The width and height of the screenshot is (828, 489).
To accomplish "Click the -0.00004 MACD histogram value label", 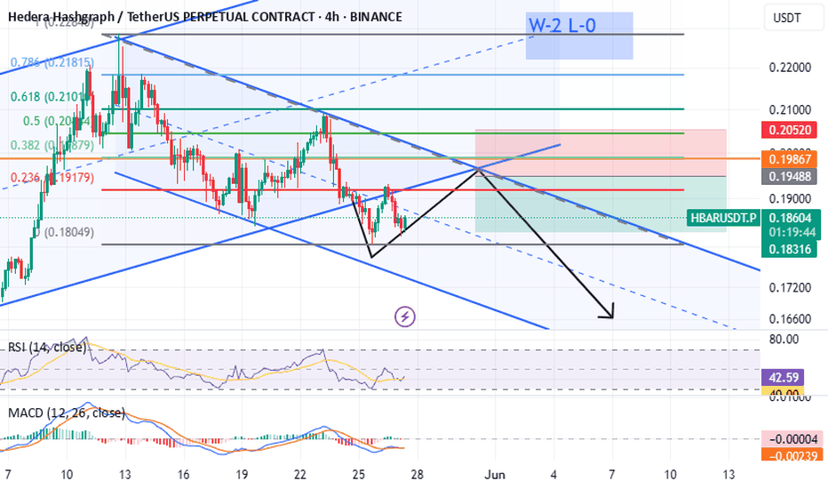I will pyautogui.click(x=792, y=439).
